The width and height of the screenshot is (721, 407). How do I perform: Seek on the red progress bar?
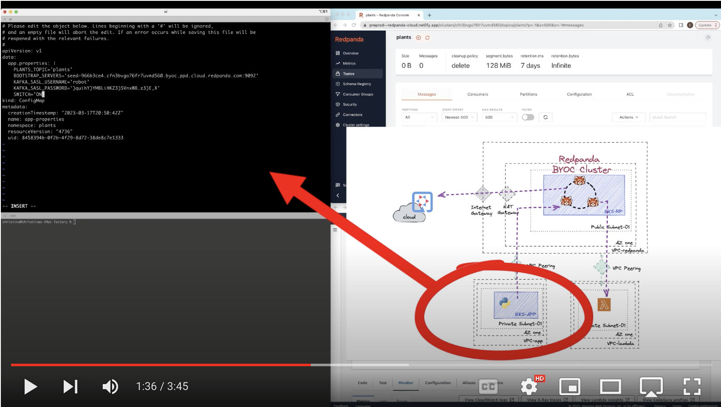pos(161,365)
